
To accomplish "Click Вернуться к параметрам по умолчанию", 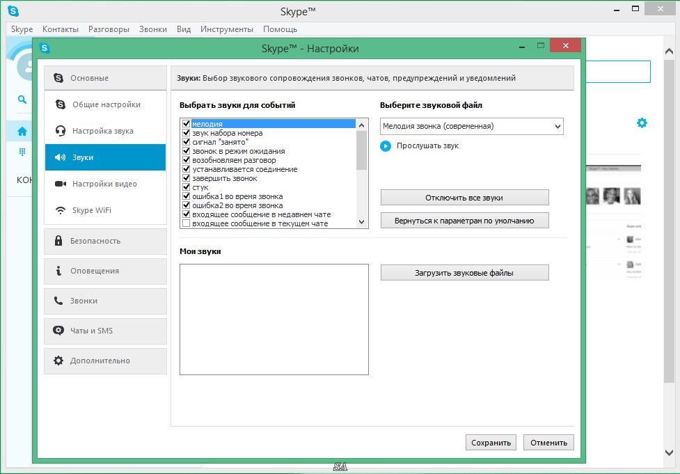I will click(x=464, y=221).
